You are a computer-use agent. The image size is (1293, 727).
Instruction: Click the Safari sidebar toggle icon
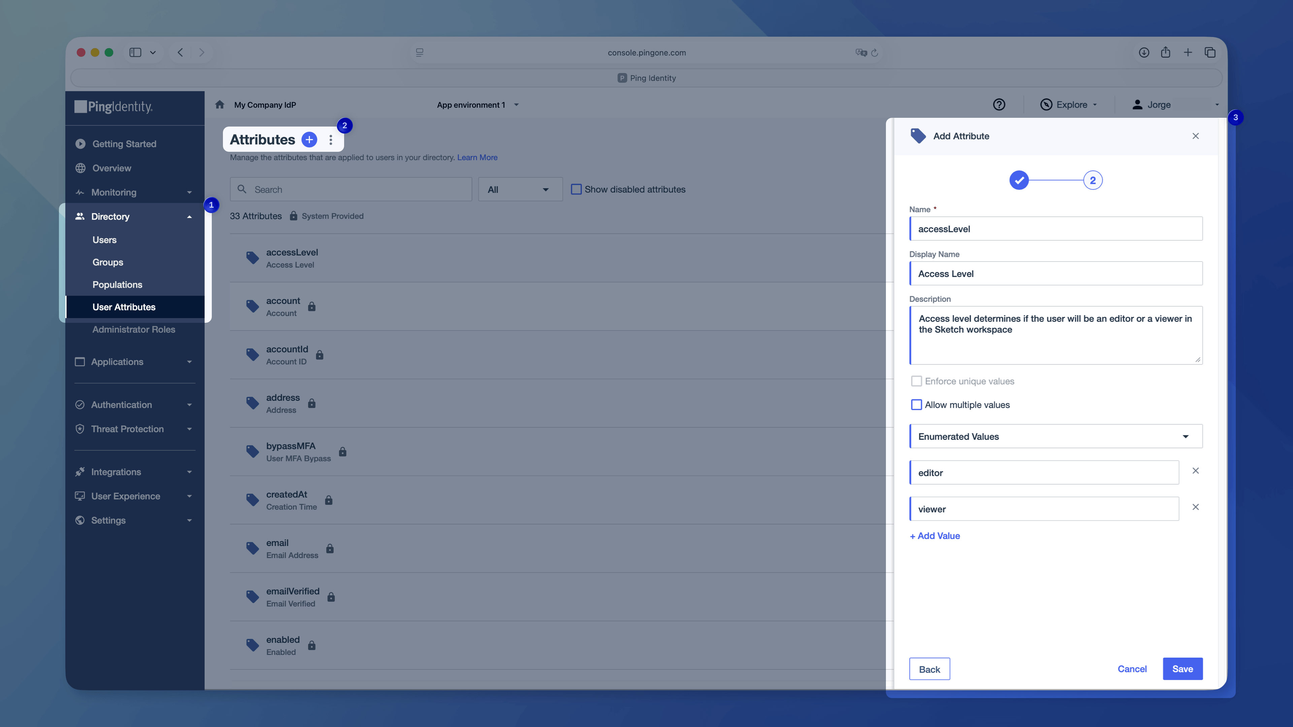point(135,52)
